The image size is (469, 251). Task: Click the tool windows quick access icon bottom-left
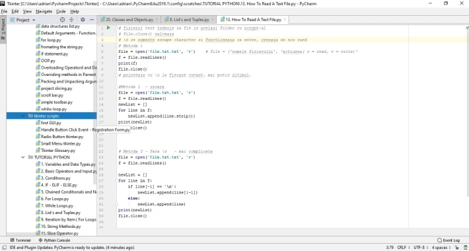[x=3, y=248]
